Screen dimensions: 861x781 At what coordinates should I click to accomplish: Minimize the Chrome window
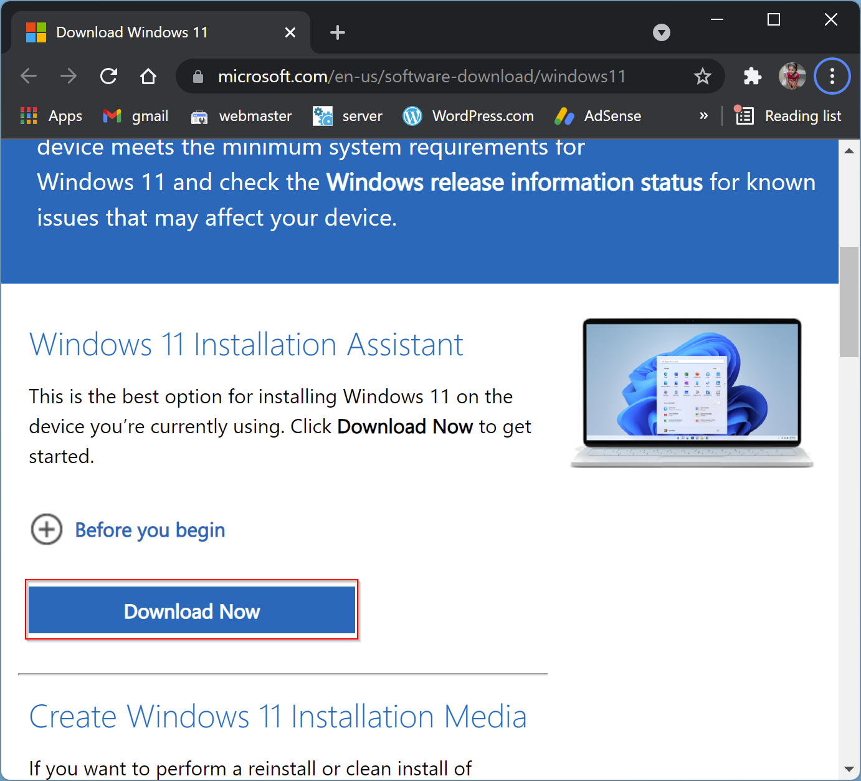click(717, 19)
